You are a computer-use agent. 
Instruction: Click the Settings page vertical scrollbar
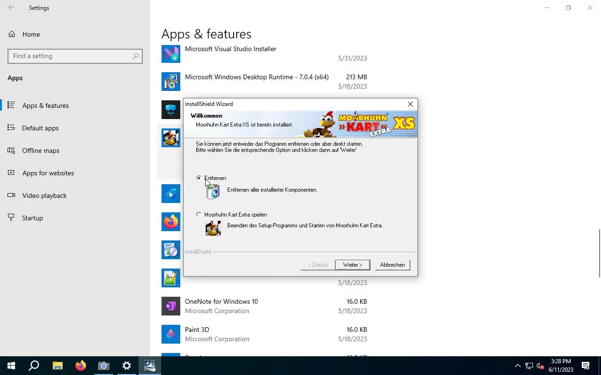tap(599, 253)
